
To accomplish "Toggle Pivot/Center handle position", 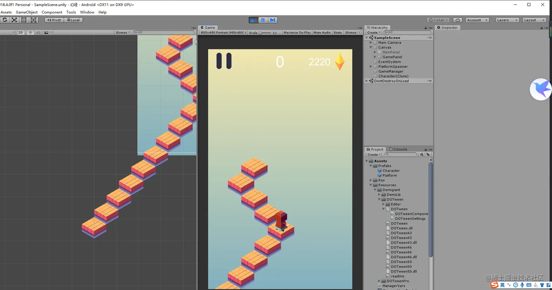I will (x=54, y=20).
